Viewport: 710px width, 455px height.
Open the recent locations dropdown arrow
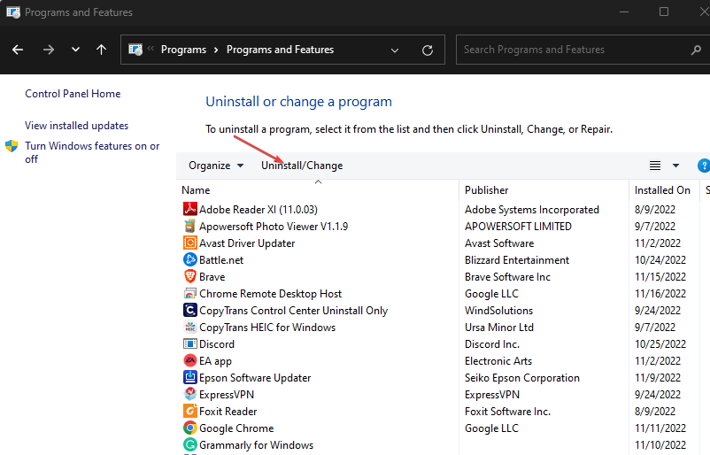click(x=75, y=50)
